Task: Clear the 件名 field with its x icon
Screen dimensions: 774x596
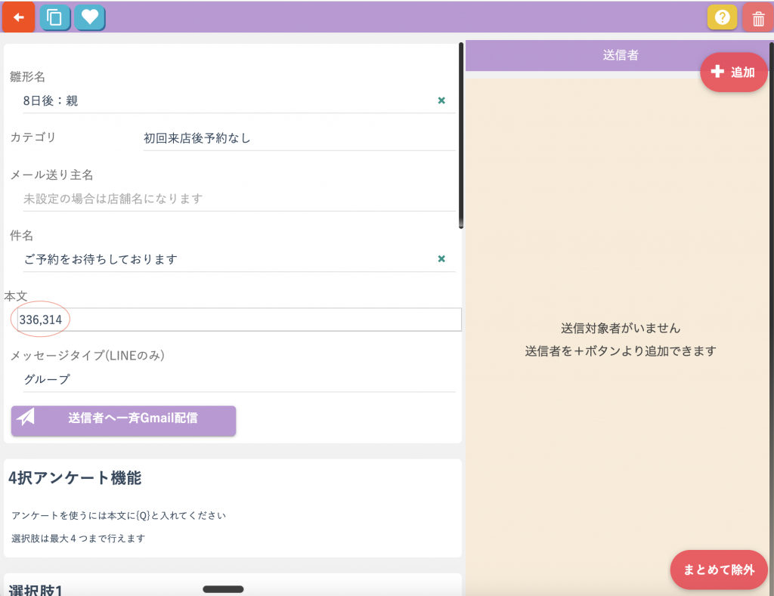Action: (441, 259)
